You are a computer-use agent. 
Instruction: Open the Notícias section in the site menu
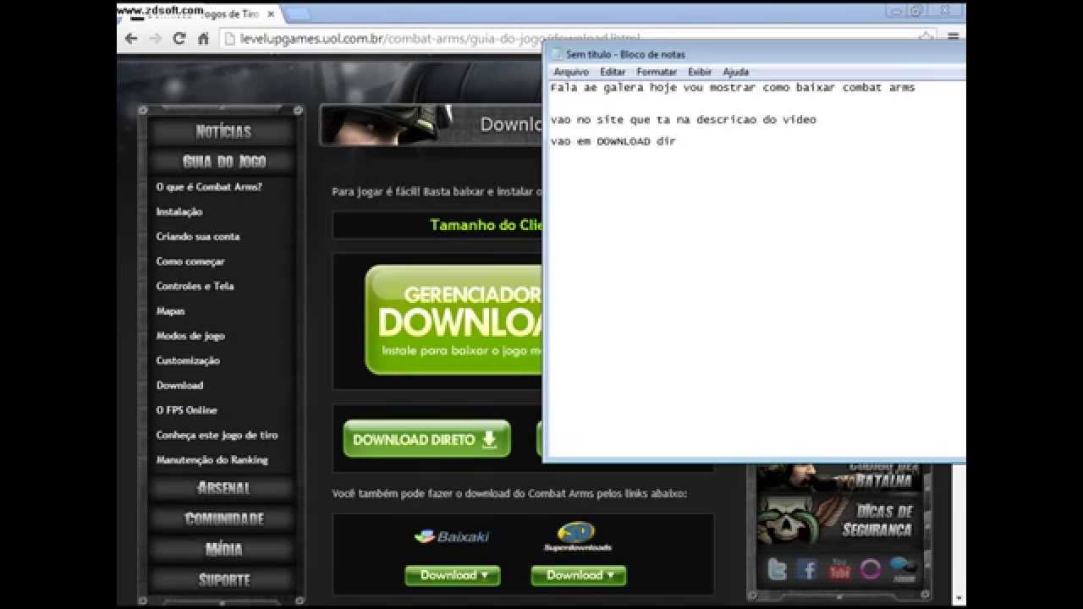pyautogui.click(x=223, y=131)
